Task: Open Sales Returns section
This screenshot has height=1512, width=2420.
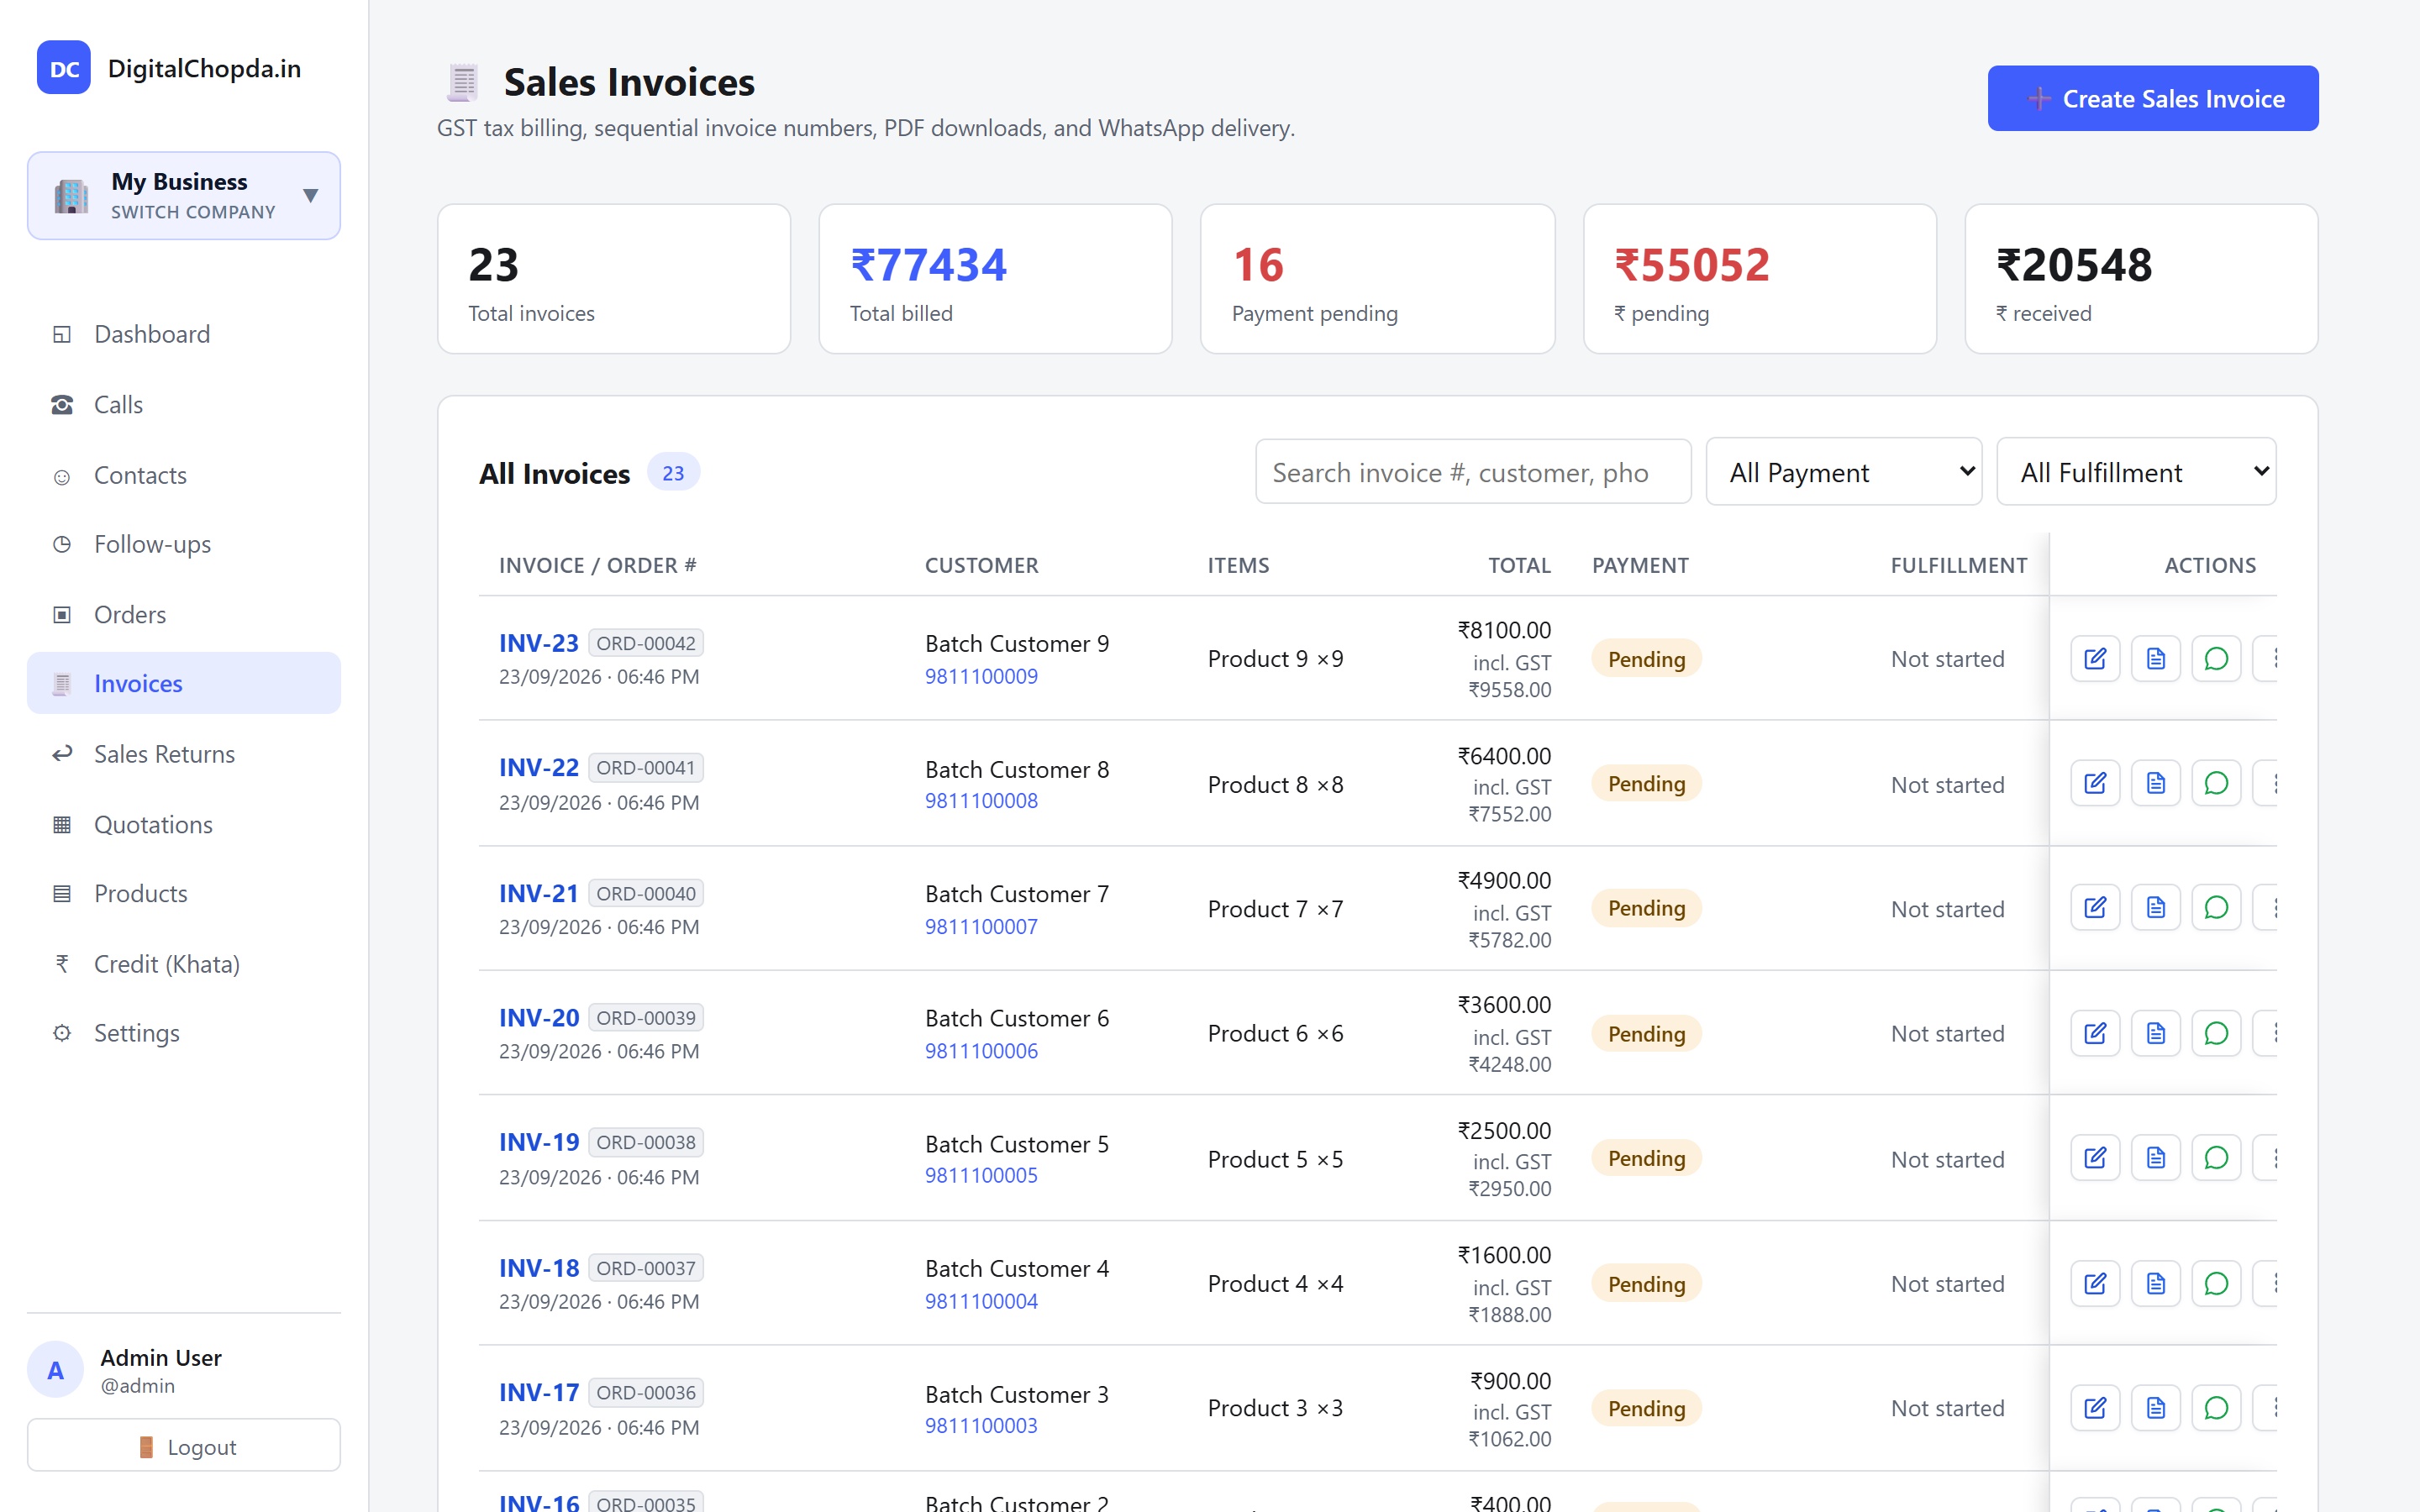Action: tap(184, 754)
